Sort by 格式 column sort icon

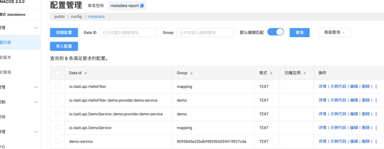click(x=271, y=73)
